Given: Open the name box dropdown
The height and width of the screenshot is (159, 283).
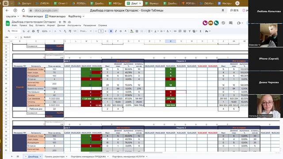Looking at the screenshot, I should click(16, 37).
